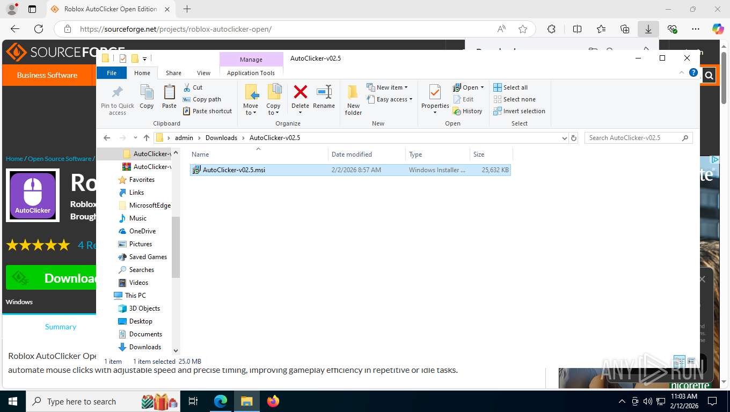
Task: Open Videos in the navigation pane
Action: coord(138,283)
